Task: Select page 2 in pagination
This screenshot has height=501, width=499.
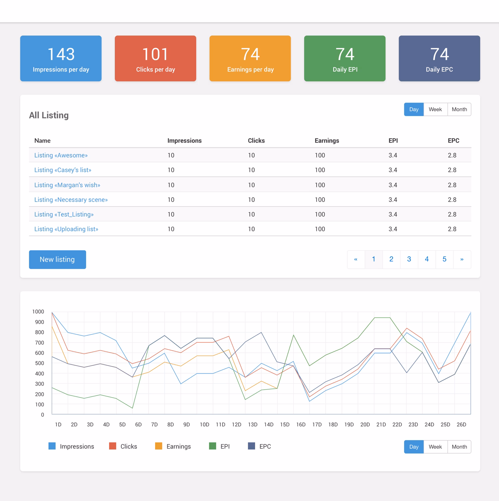Action: pyautogui.click(x=391, y=259)
